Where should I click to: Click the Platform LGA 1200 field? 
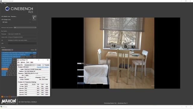click(36, 71)
